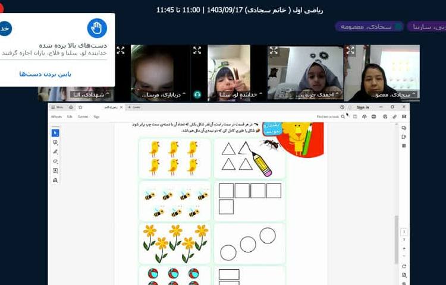Click the سجادی، معصومه participant pill
This screenshot has height=285, width=446.
[x=369, y=27]
